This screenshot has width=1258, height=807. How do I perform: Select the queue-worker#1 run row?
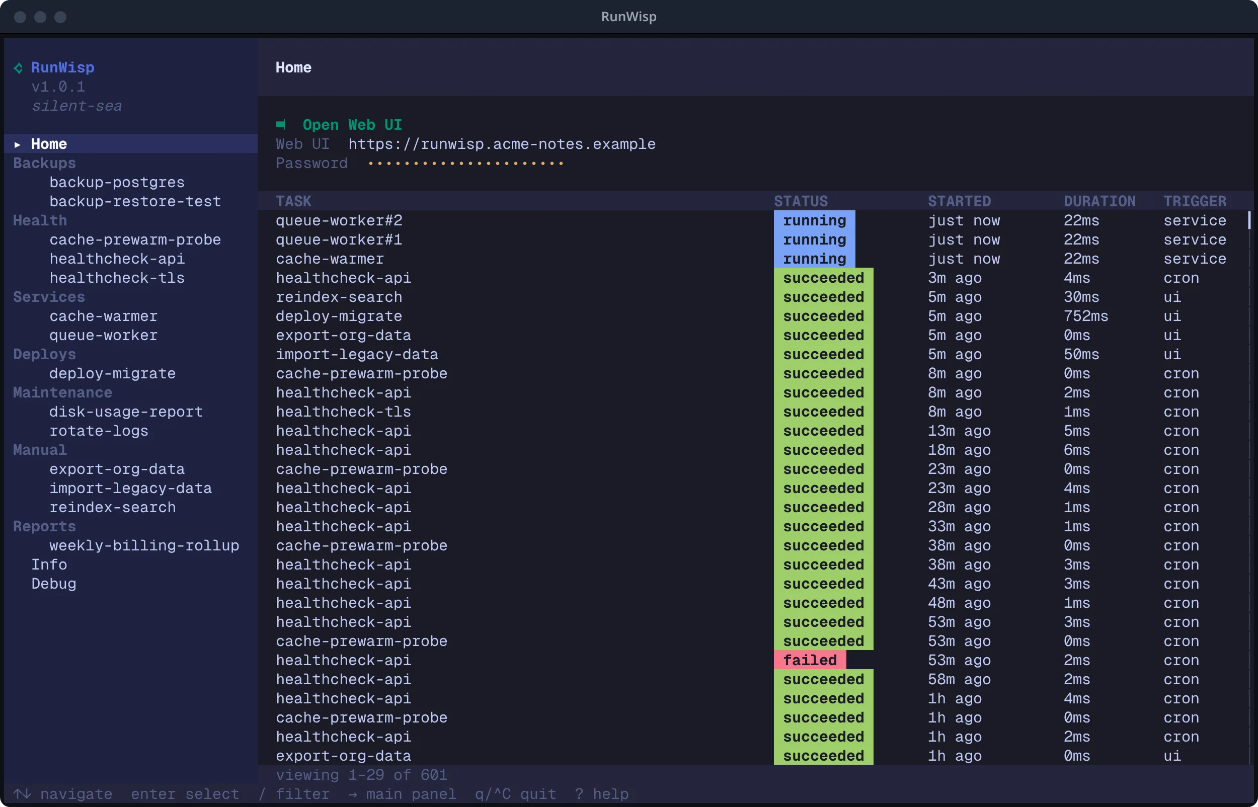752,239
